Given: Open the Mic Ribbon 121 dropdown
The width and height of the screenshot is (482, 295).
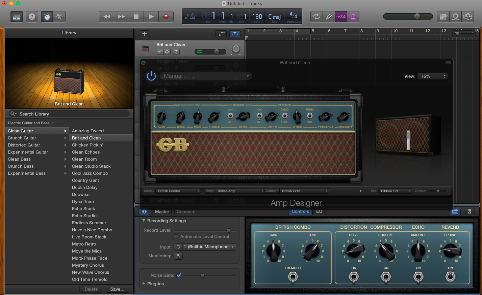Looking at the screenshot, I should pos(395,191).
